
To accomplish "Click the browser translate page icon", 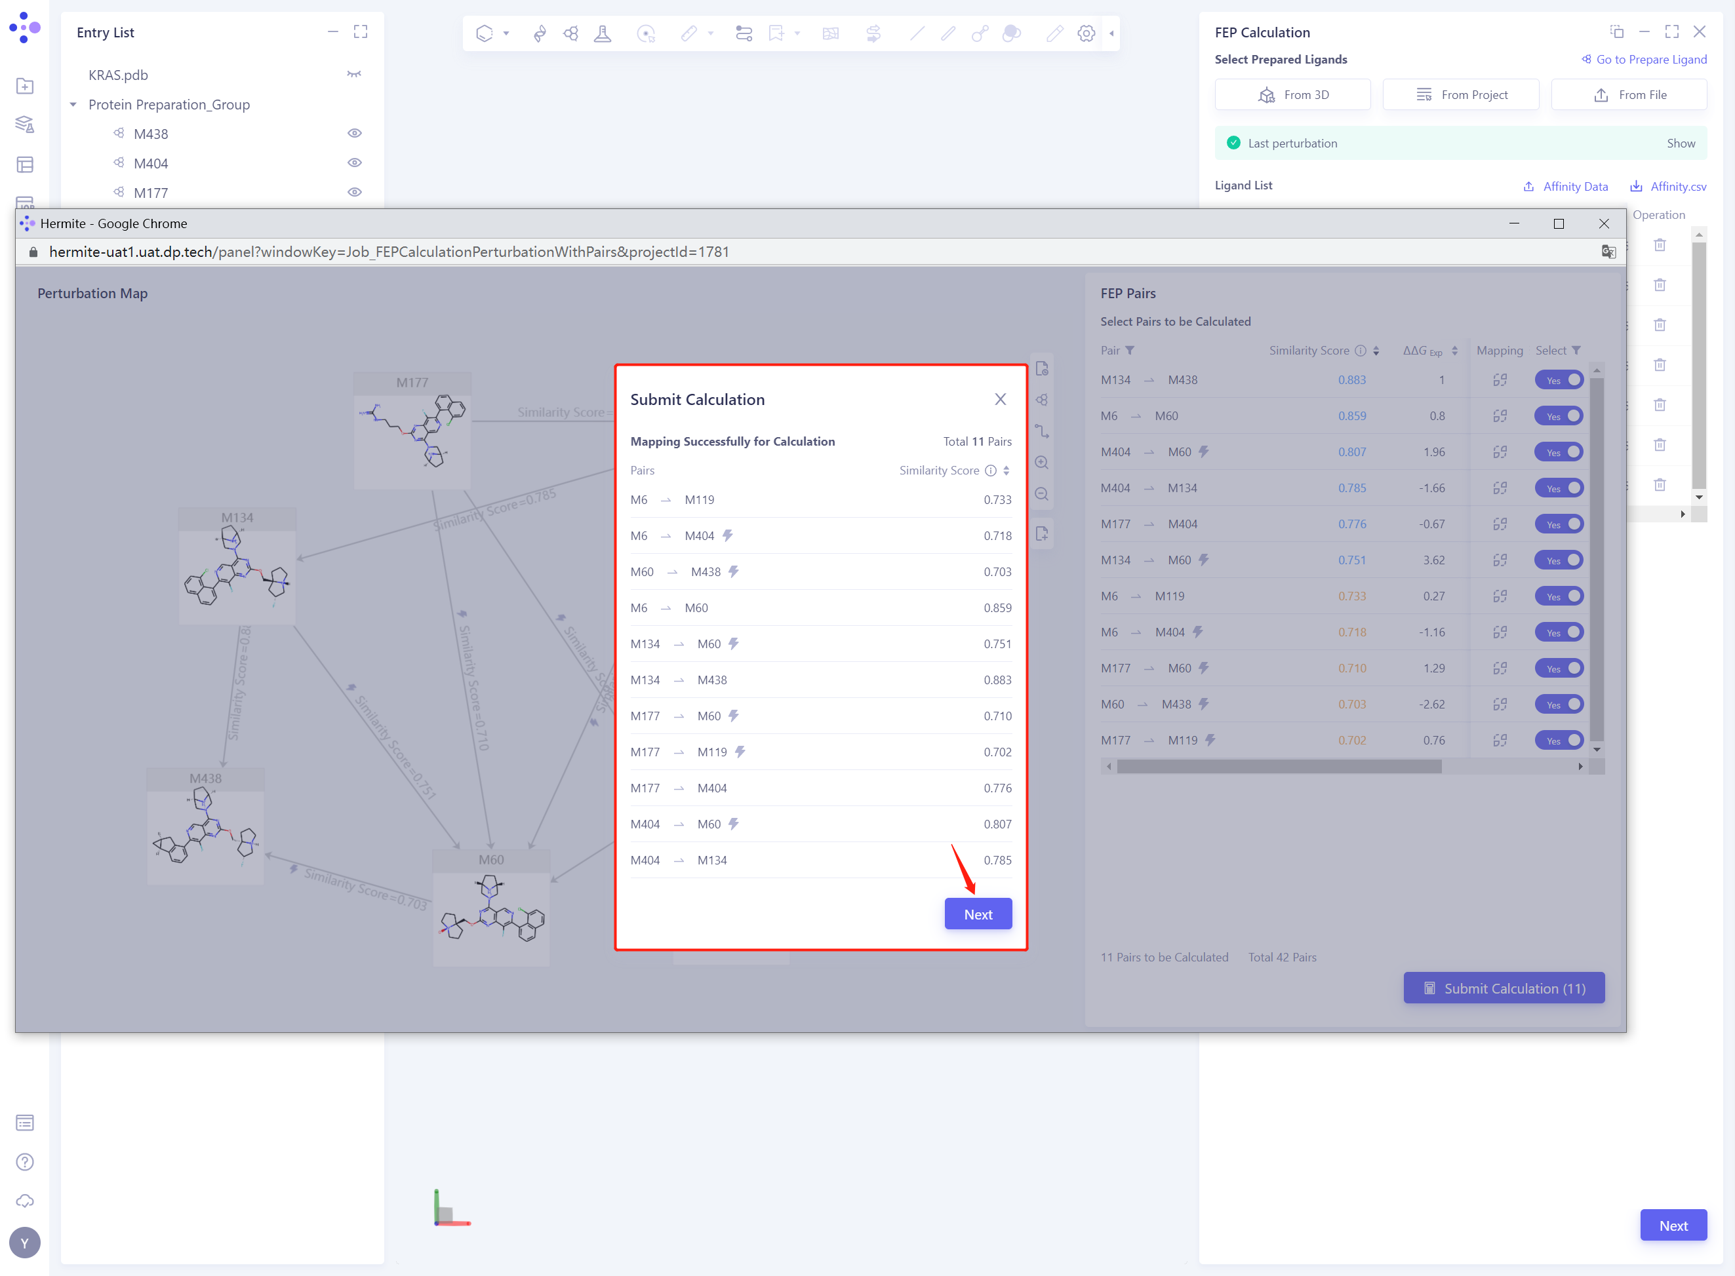I will click(1608, 252).
